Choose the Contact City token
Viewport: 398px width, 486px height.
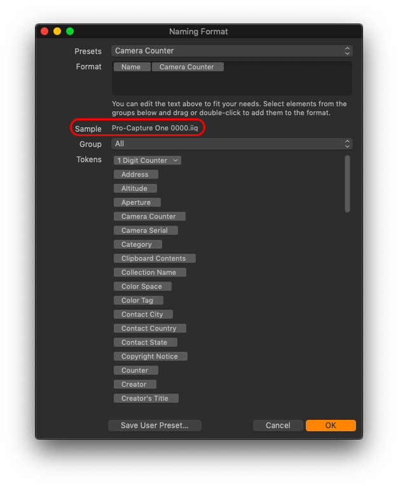click(143, 314)
